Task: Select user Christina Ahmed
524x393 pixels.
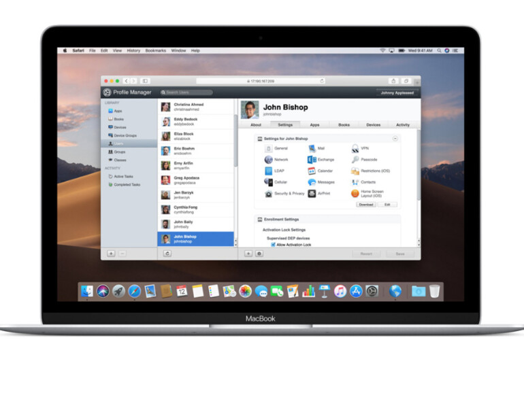Action: [196, 107]
